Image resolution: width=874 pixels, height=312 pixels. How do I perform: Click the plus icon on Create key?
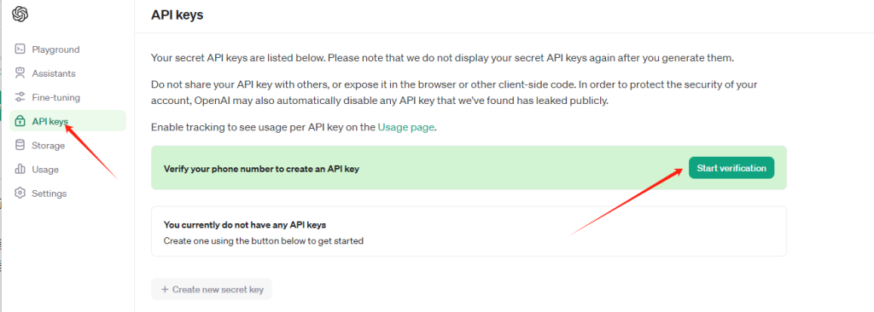(165, 289)
